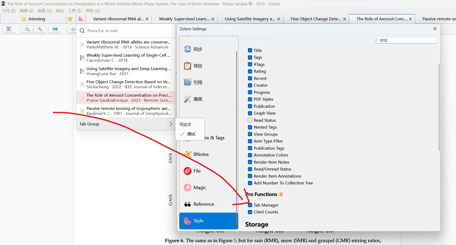
Task: Click the zoom out magnifier icon
Action: (x=27, y=29)
